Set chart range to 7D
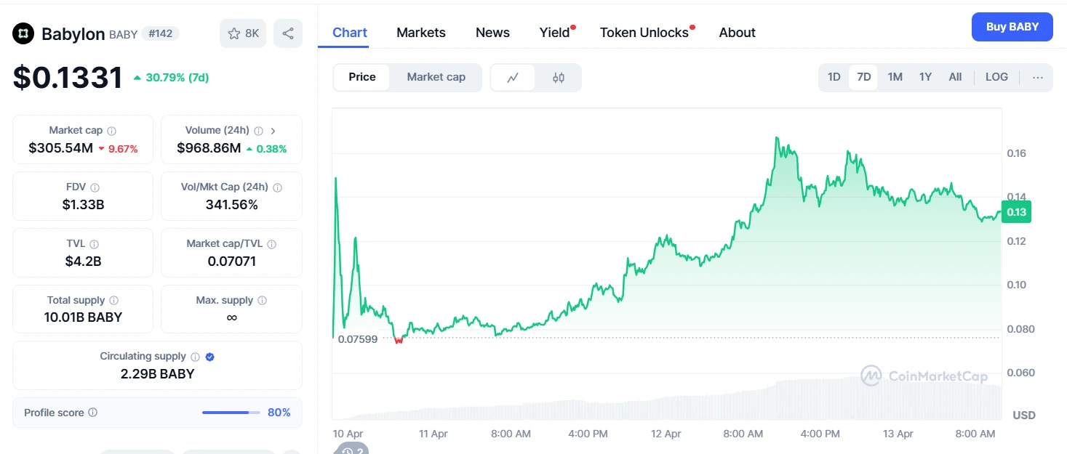 [864, 77]
